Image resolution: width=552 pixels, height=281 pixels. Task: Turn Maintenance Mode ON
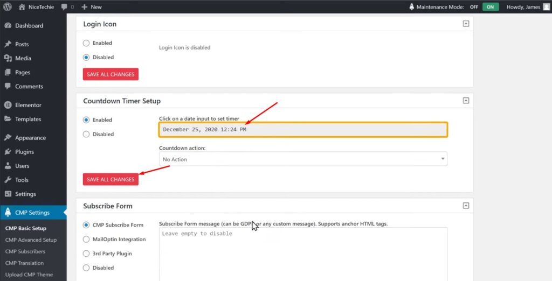coord(490,7)
